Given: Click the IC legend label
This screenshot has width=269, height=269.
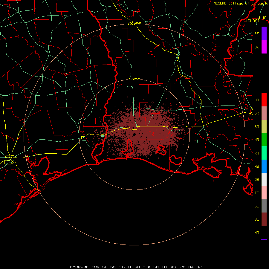Looking at the screenshot, I should tap(256, 193).
